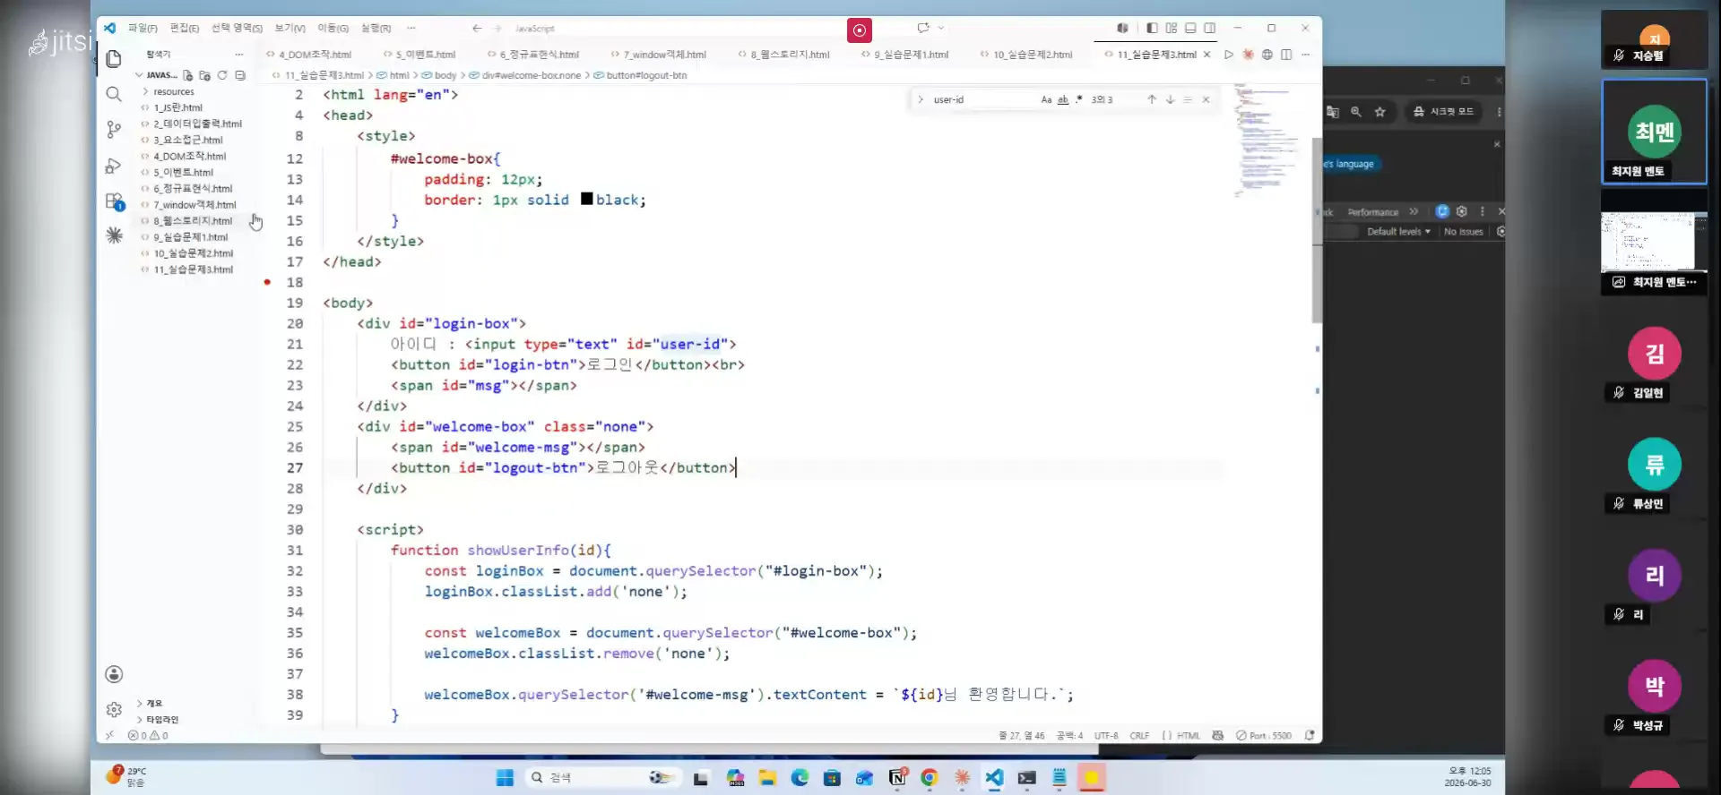The width and height of the screenshot is (1721, 795).
Task: Click the star bookmark icon in the Chrome window
Action: click(x=1380, y=112)
